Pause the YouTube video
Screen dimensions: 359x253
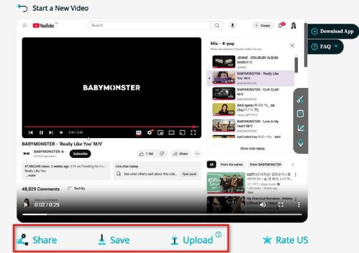41,133
